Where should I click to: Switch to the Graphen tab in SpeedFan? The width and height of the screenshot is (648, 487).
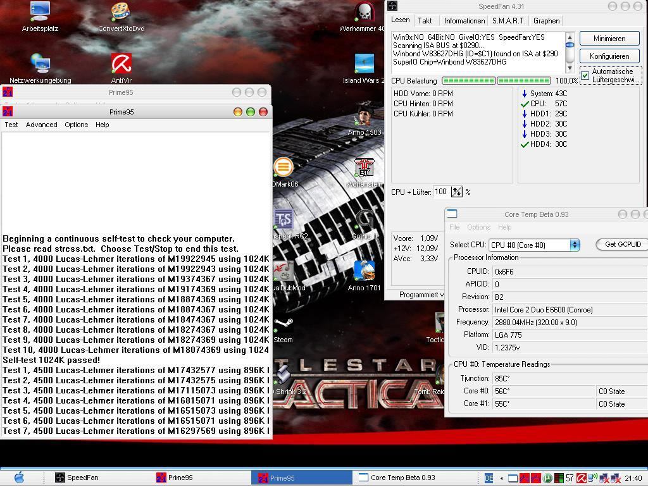[546, 21]
